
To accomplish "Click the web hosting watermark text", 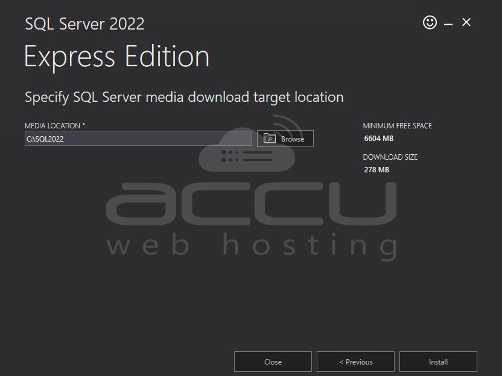I will click(250, 246).
